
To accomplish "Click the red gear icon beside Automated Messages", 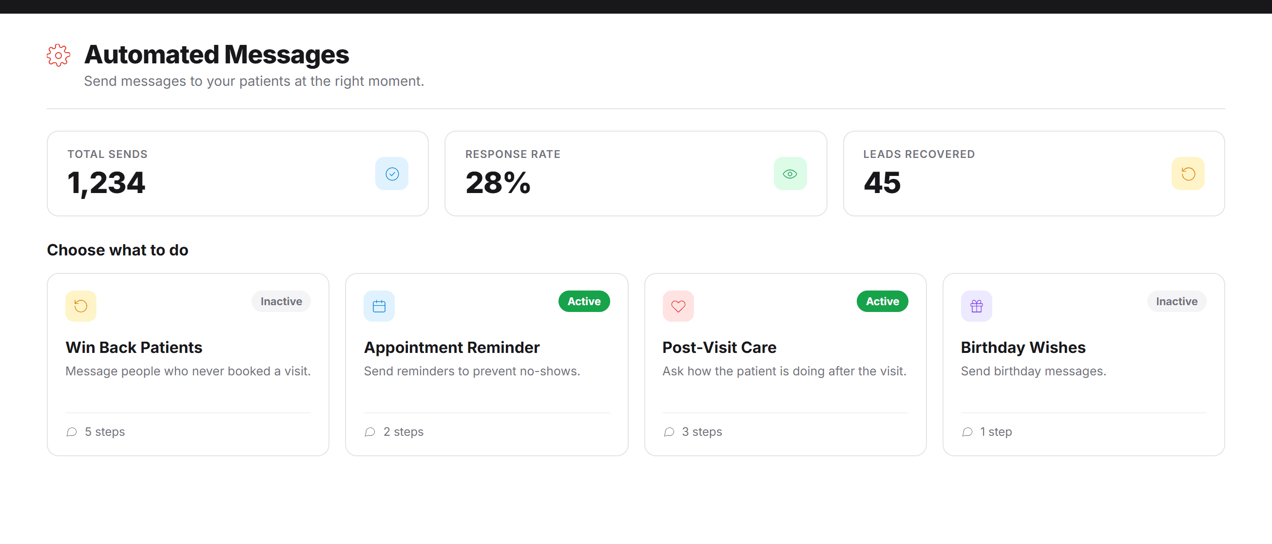I will (58, 56).
